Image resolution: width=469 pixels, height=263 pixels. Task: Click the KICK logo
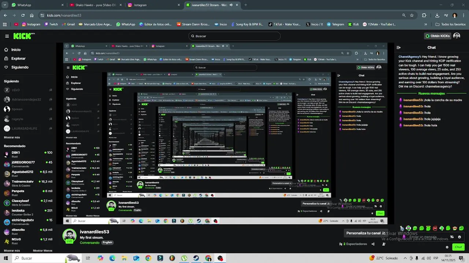[x=24, y=36]
